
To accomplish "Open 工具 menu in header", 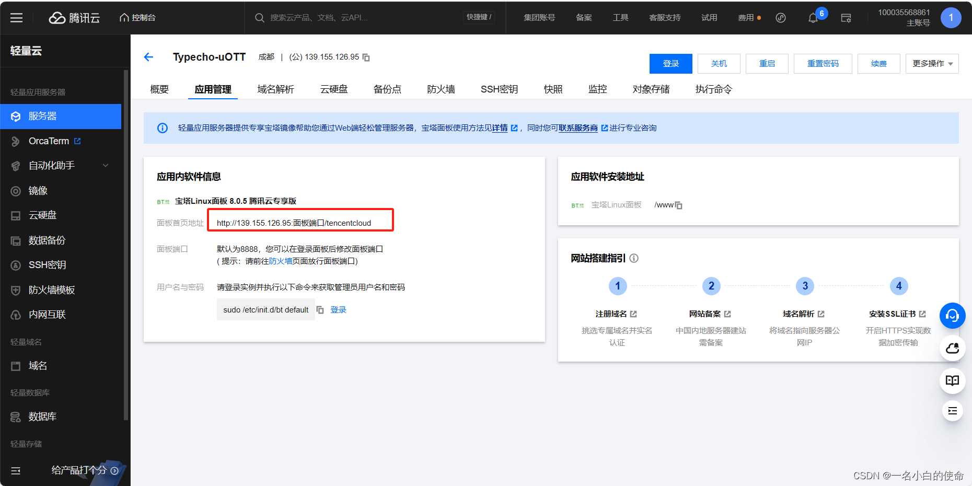I will tap(620, 18).
